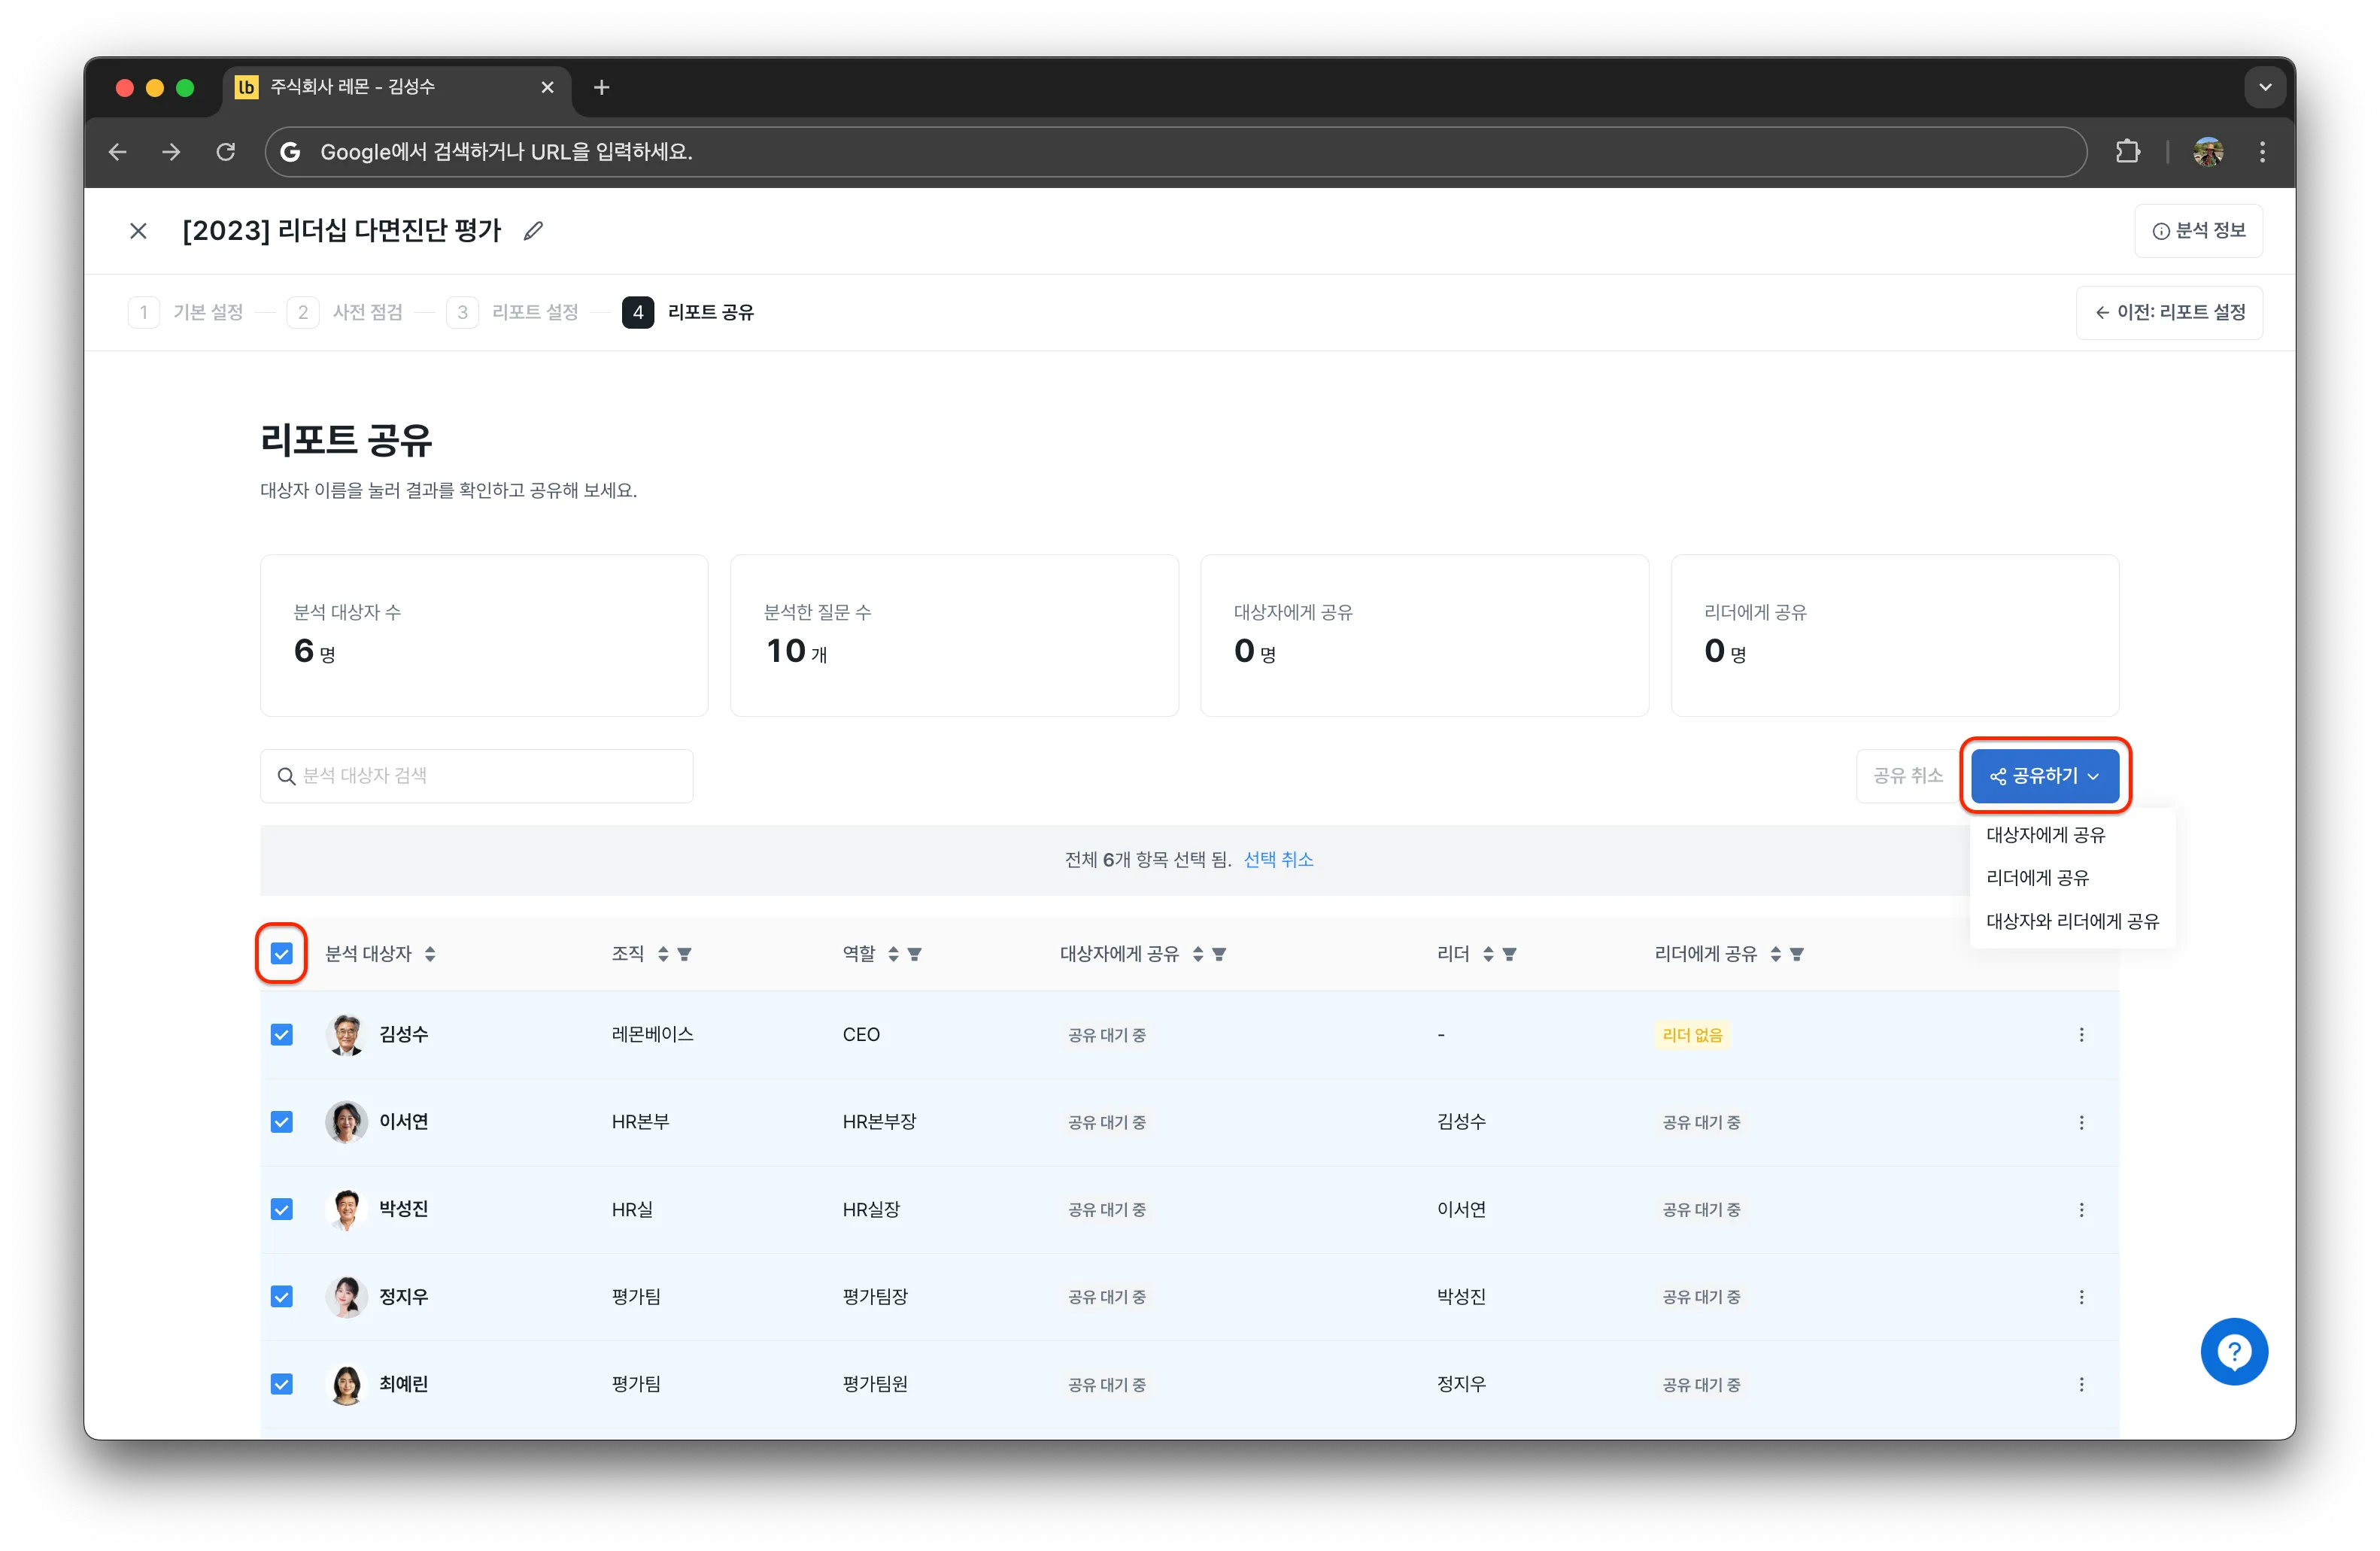Filter the 리더 column

[1509, 954]
